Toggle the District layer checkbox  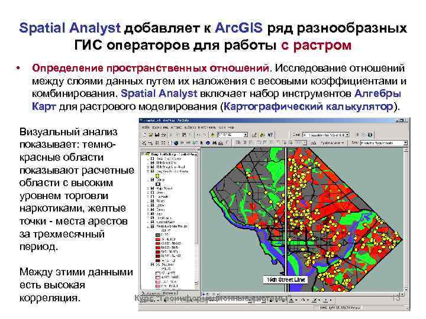pyautogui.click(x=152, y=180)
